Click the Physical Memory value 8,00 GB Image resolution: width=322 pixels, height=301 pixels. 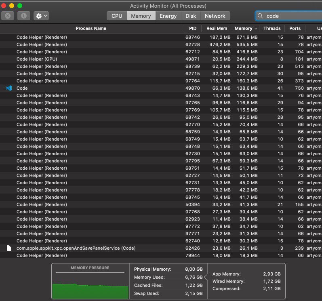click(194, 269)
